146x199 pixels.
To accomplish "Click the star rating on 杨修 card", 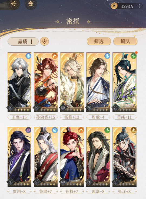I will 74,110.
